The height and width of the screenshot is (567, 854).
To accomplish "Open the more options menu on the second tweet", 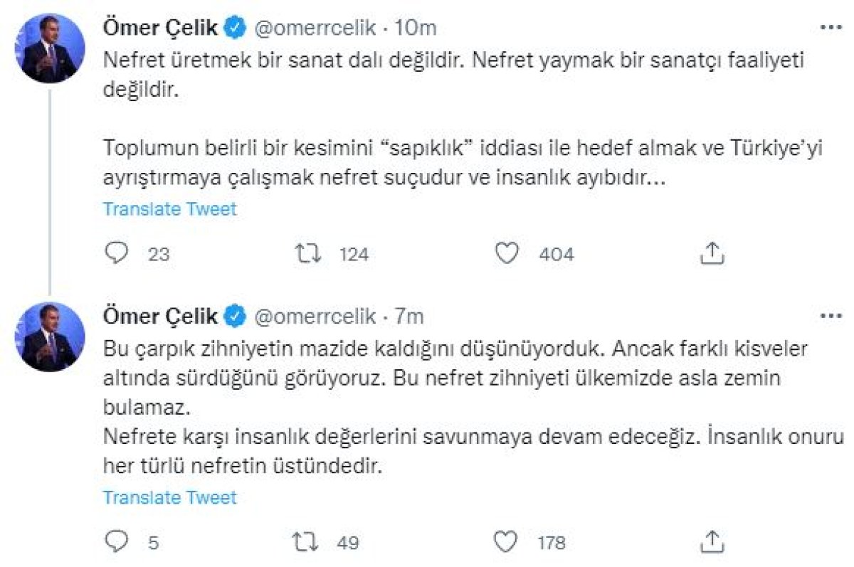I will point(830,314).
